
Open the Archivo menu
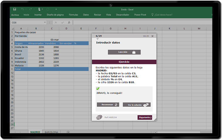15,15
